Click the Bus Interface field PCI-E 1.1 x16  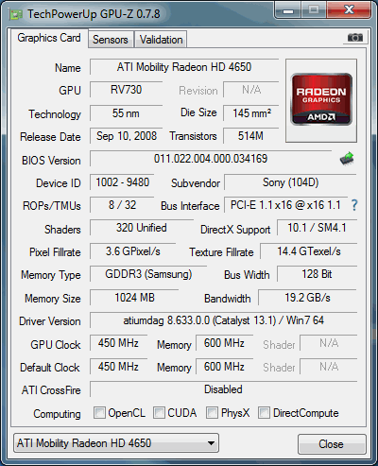pos(285,205)
